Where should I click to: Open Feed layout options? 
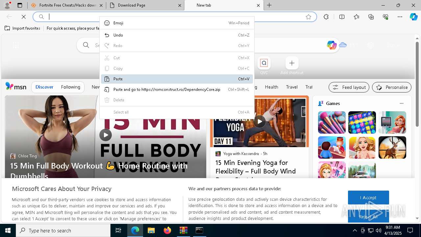[x=349, y=87]
